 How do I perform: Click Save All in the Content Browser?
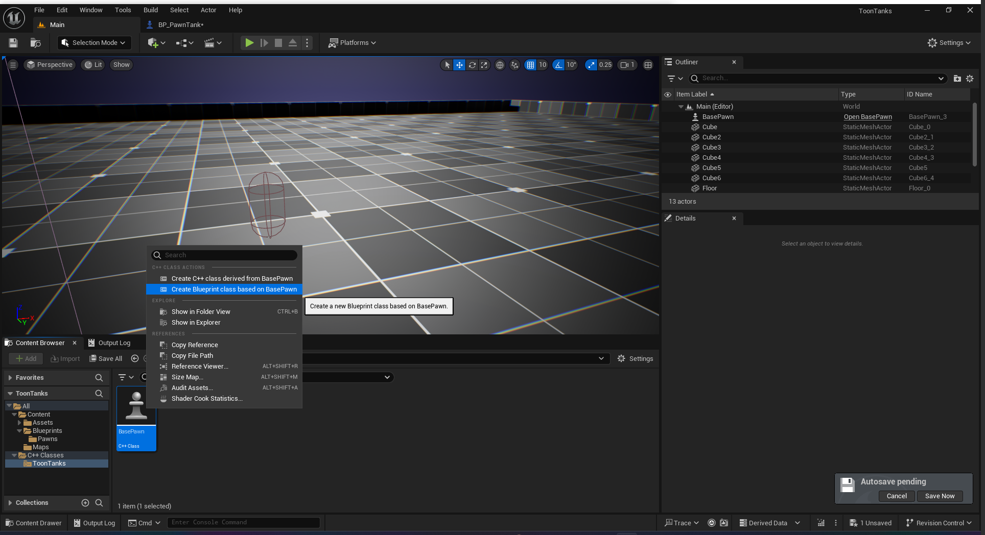(x=106, y=359)
